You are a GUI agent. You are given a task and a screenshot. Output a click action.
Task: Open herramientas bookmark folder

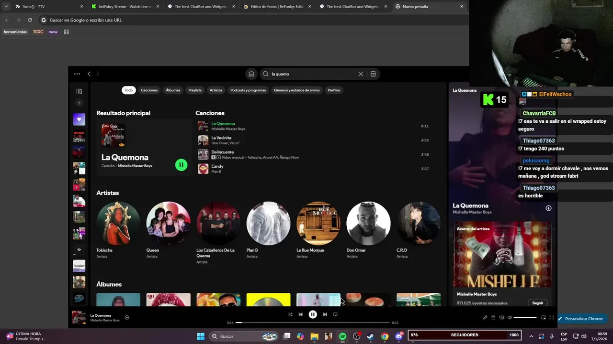pos(15,32)
